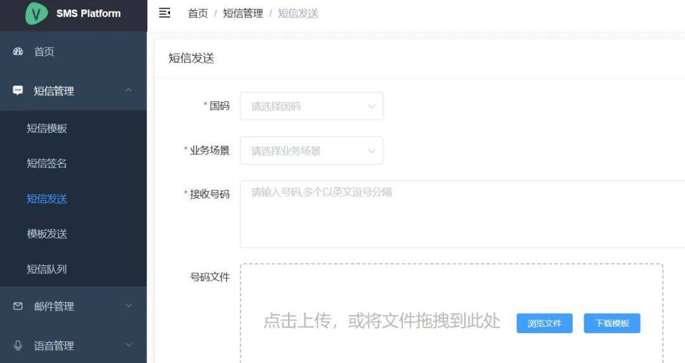Expand the 语音管理 menu chevron
Viewport: 685px width, 363px height.
(128, 345)
